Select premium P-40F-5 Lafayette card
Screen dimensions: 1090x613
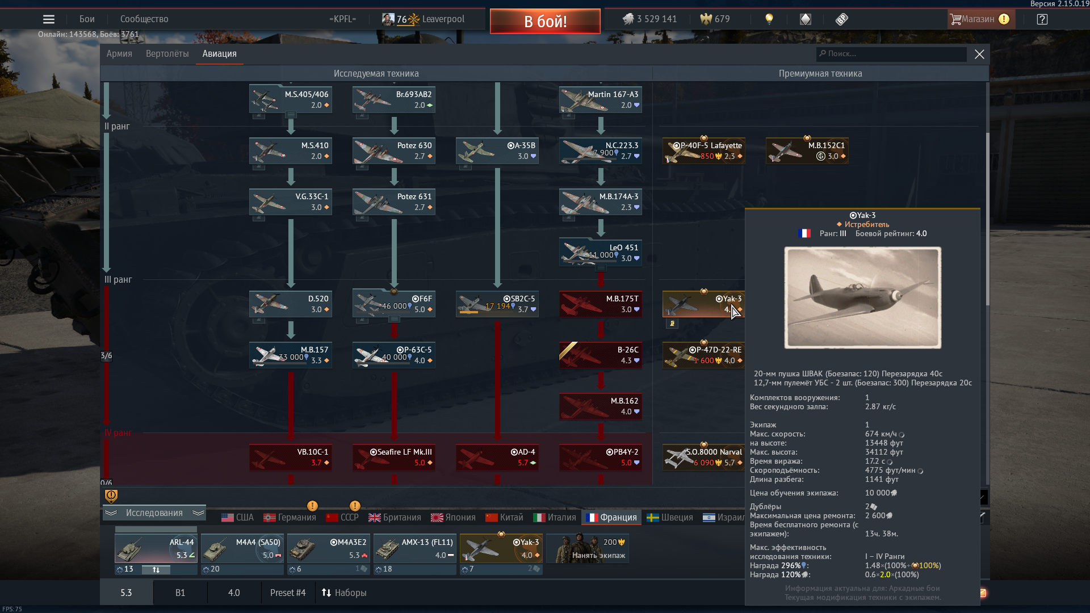click(x=704, y=150)
